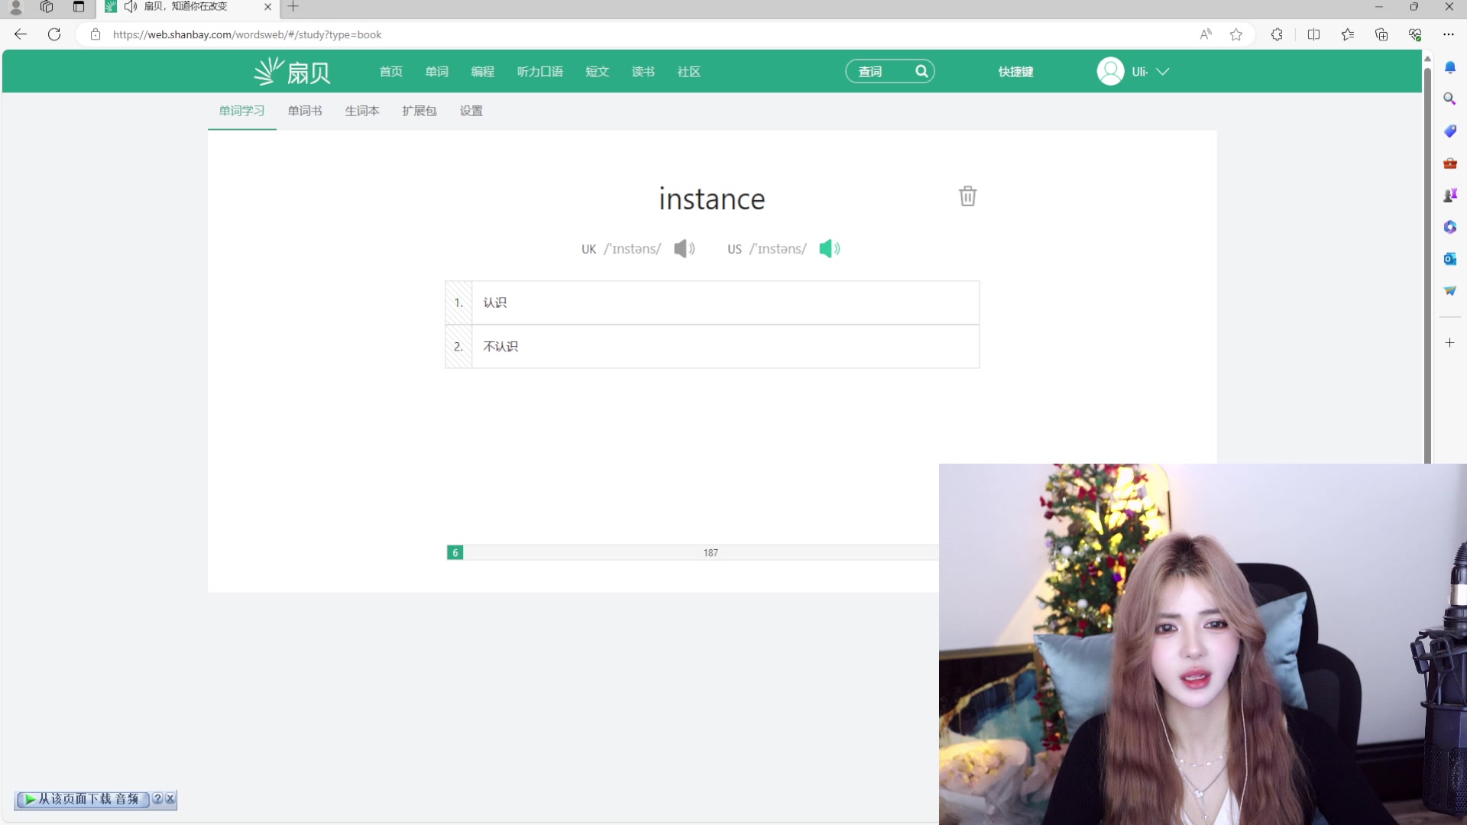The image size is (1467, 825).
Task: Open tab actions menu
Action: coord(79,7)
